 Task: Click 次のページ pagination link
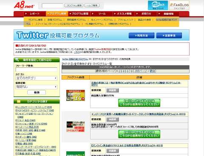click(x=141, y=71)
